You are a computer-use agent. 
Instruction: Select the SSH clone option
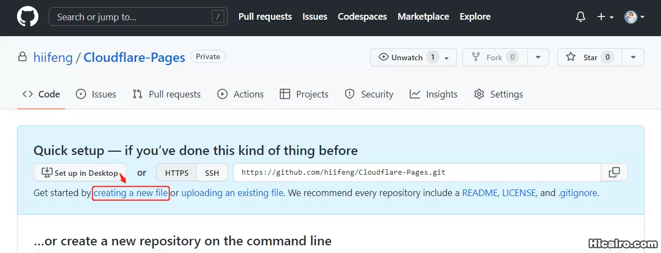click(212, 173)
